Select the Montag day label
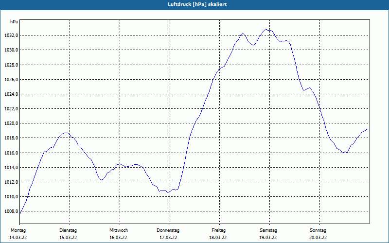 (x=18, y=230)
